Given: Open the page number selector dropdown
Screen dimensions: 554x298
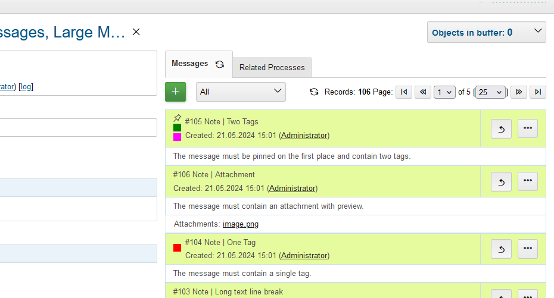Looking at the screenshot, I should (444, 92).
